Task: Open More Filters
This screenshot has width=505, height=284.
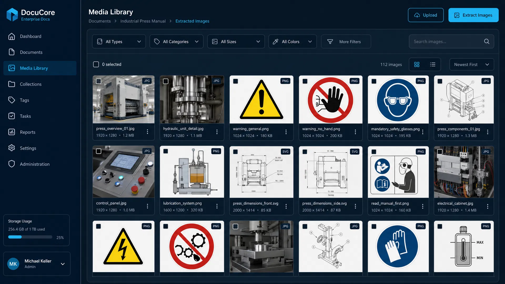Action: pos(346,42)
